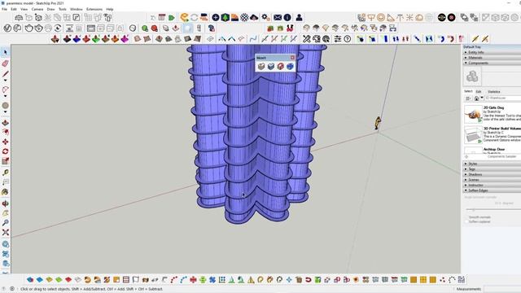Click the checkered sphere icon
The width and height of the screenshot is (521, 293).
coord(244,17)
